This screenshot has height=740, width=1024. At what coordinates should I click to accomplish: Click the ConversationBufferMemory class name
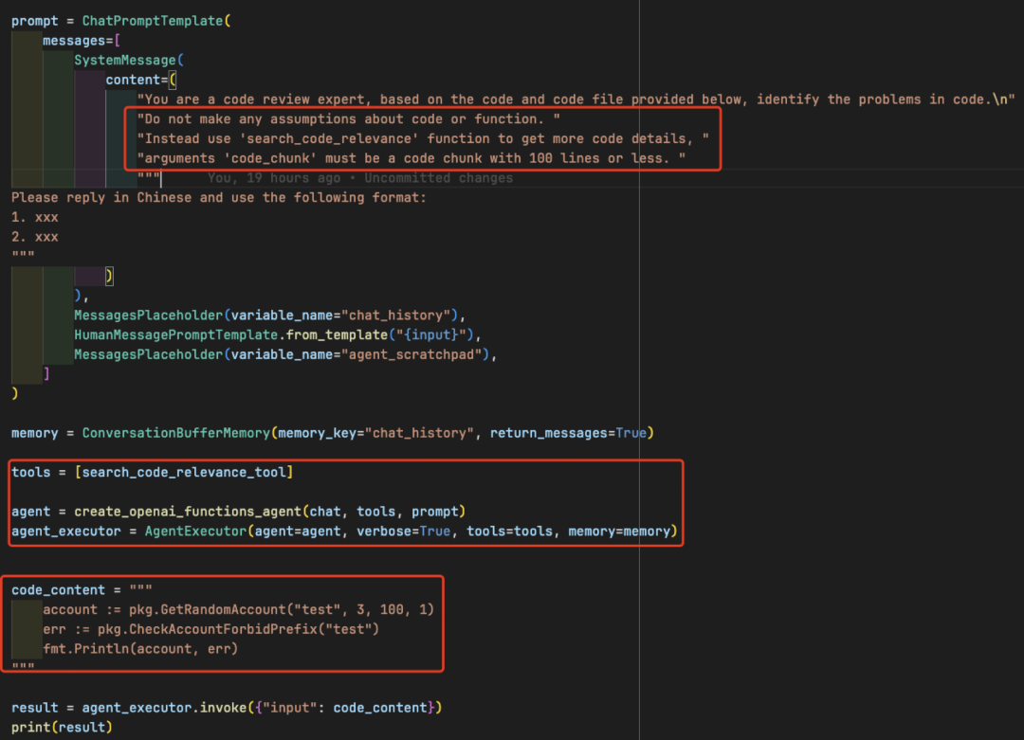point(175,433)
